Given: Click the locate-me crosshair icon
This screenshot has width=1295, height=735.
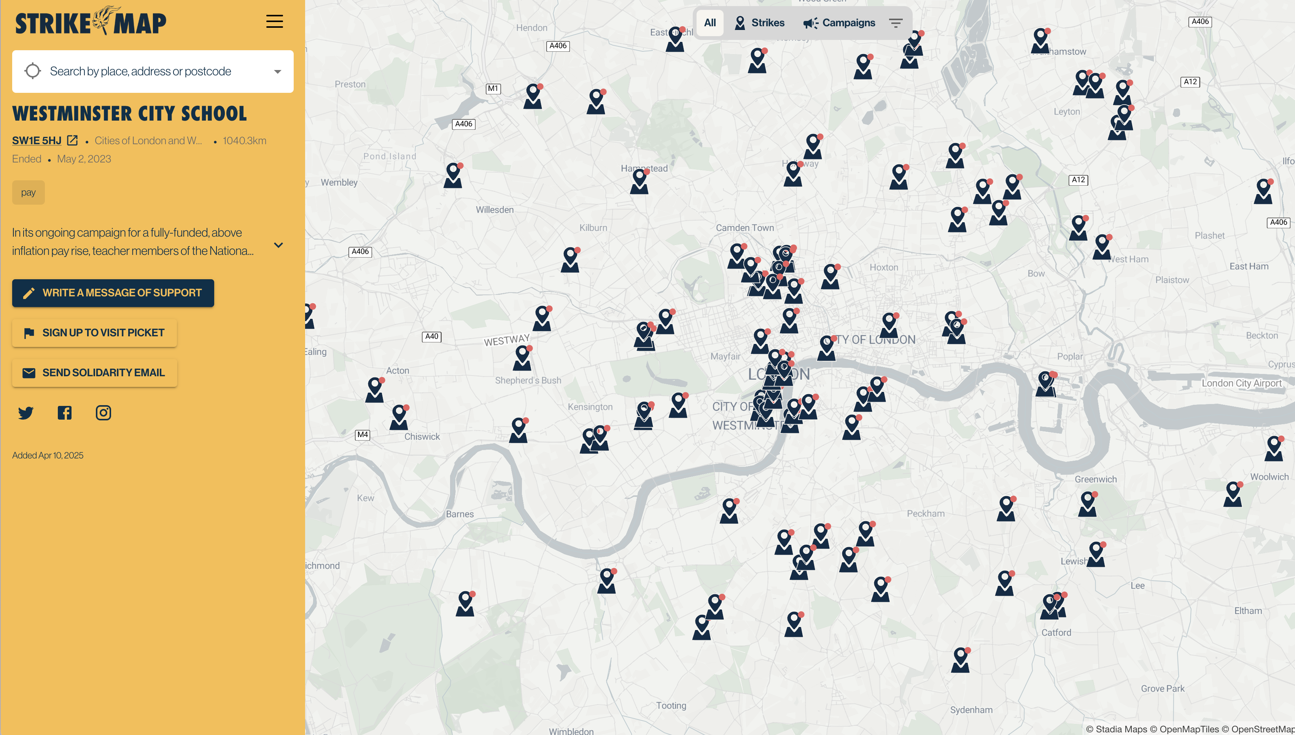Looking at the screenshot, I should pyautogui.click(x=33, y=71).
